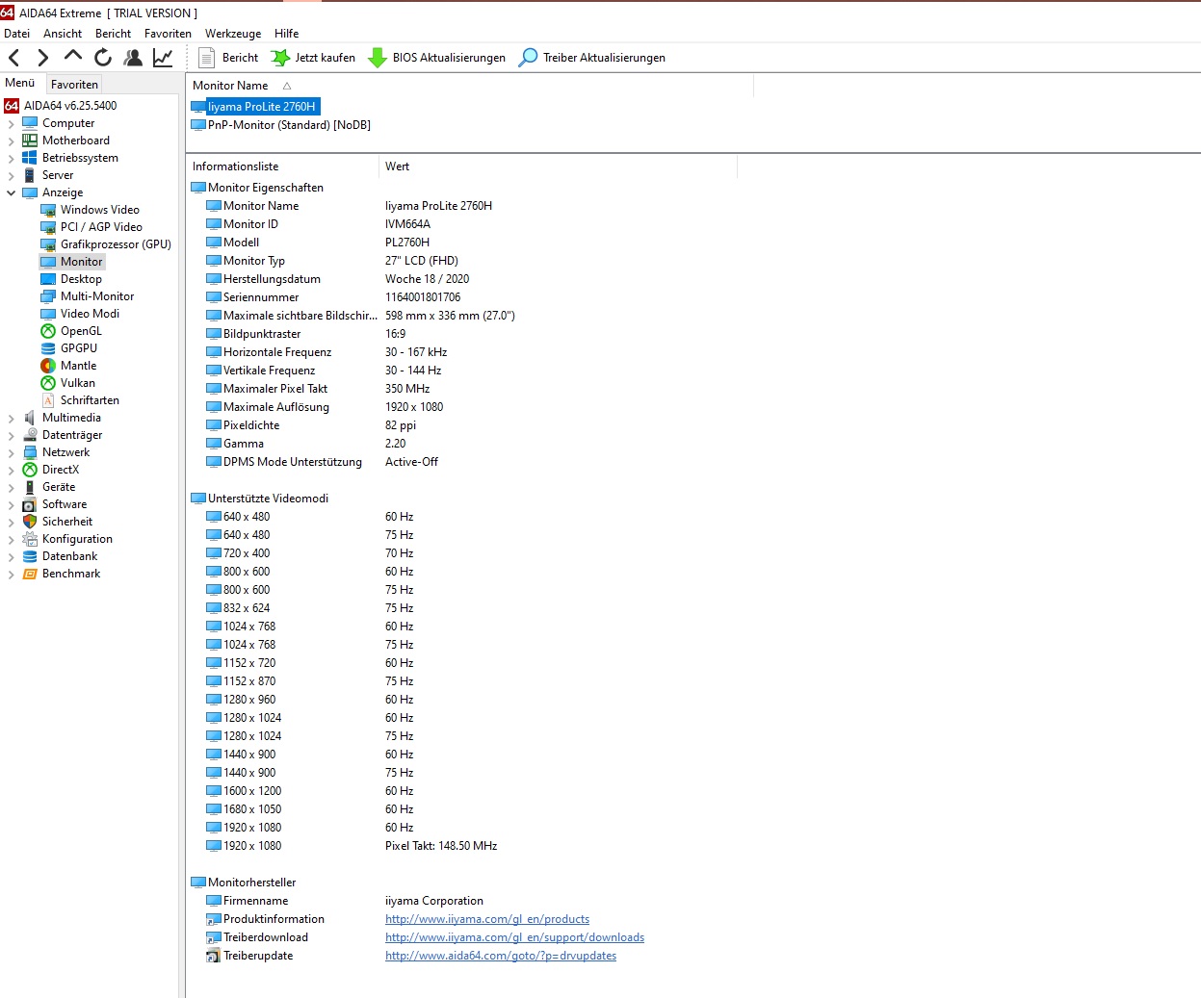
Task: Go forward with the right arrow toolbar icon
Action: (43, 58)
